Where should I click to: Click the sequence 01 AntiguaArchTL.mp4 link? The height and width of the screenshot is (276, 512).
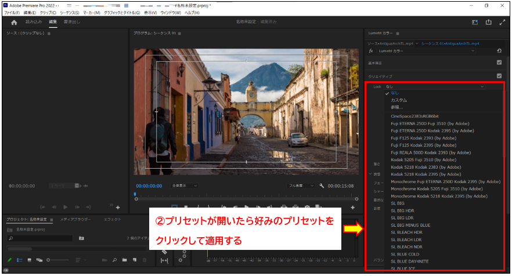450,43
